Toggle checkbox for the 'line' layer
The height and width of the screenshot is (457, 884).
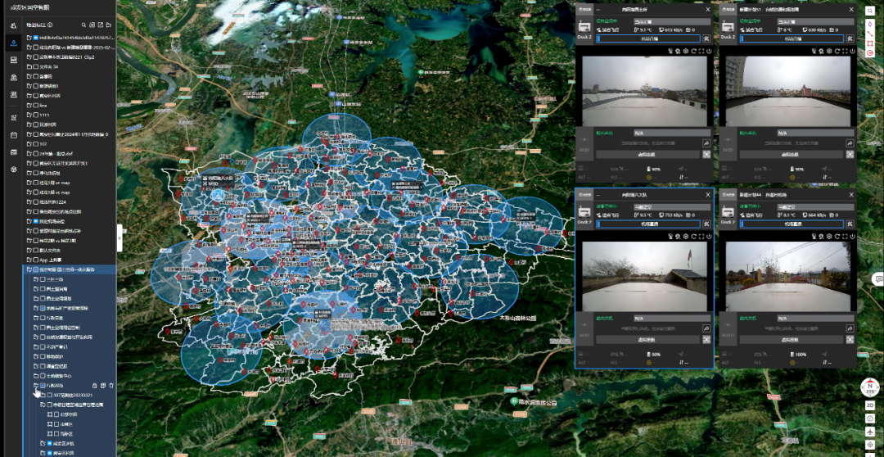coord(36,106)
